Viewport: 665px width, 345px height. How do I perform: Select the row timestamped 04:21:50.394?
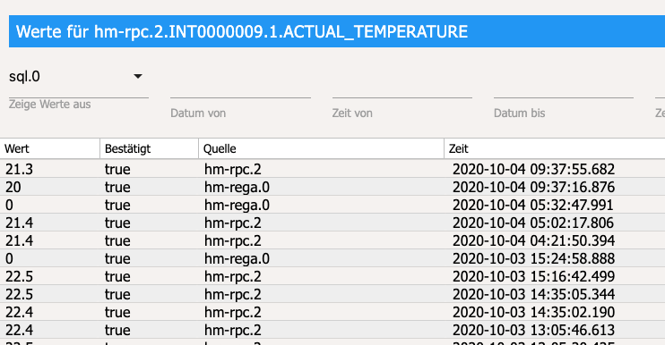(332, 240)
